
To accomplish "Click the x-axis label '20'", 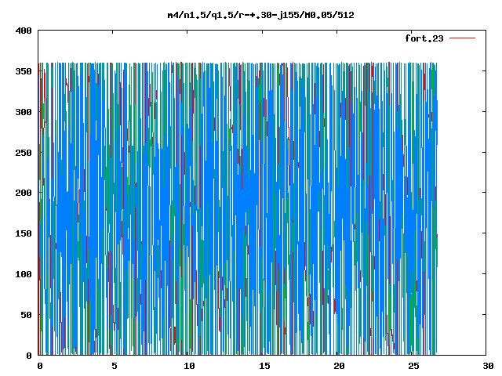I will pyautogui.click(x=339, y=366).
